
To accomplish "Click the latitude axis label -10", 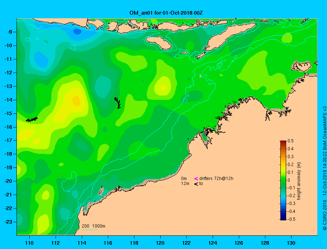I will 8,45.
